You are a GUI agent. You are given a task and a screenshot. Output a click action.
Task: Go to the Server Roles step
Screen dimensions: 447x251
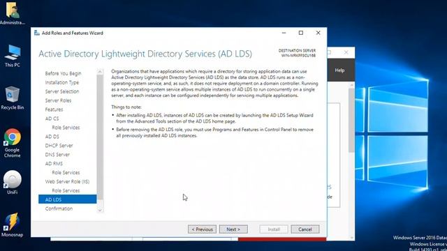pyautogui.click(x=58, y=100)
